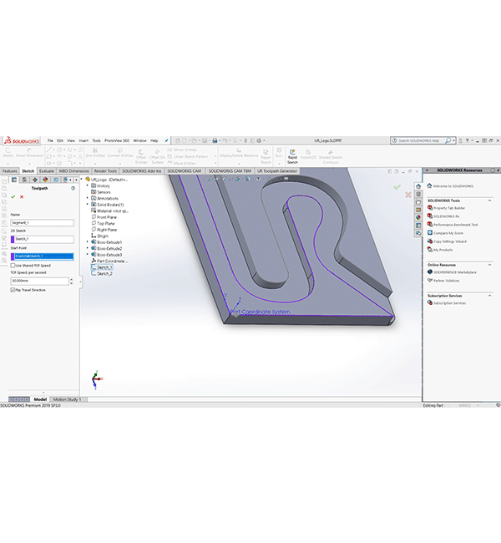This screenshot has width=501, height=543.
Task: Open SOLIDWORKS Rx link
Action: click(x=446, y=216)
